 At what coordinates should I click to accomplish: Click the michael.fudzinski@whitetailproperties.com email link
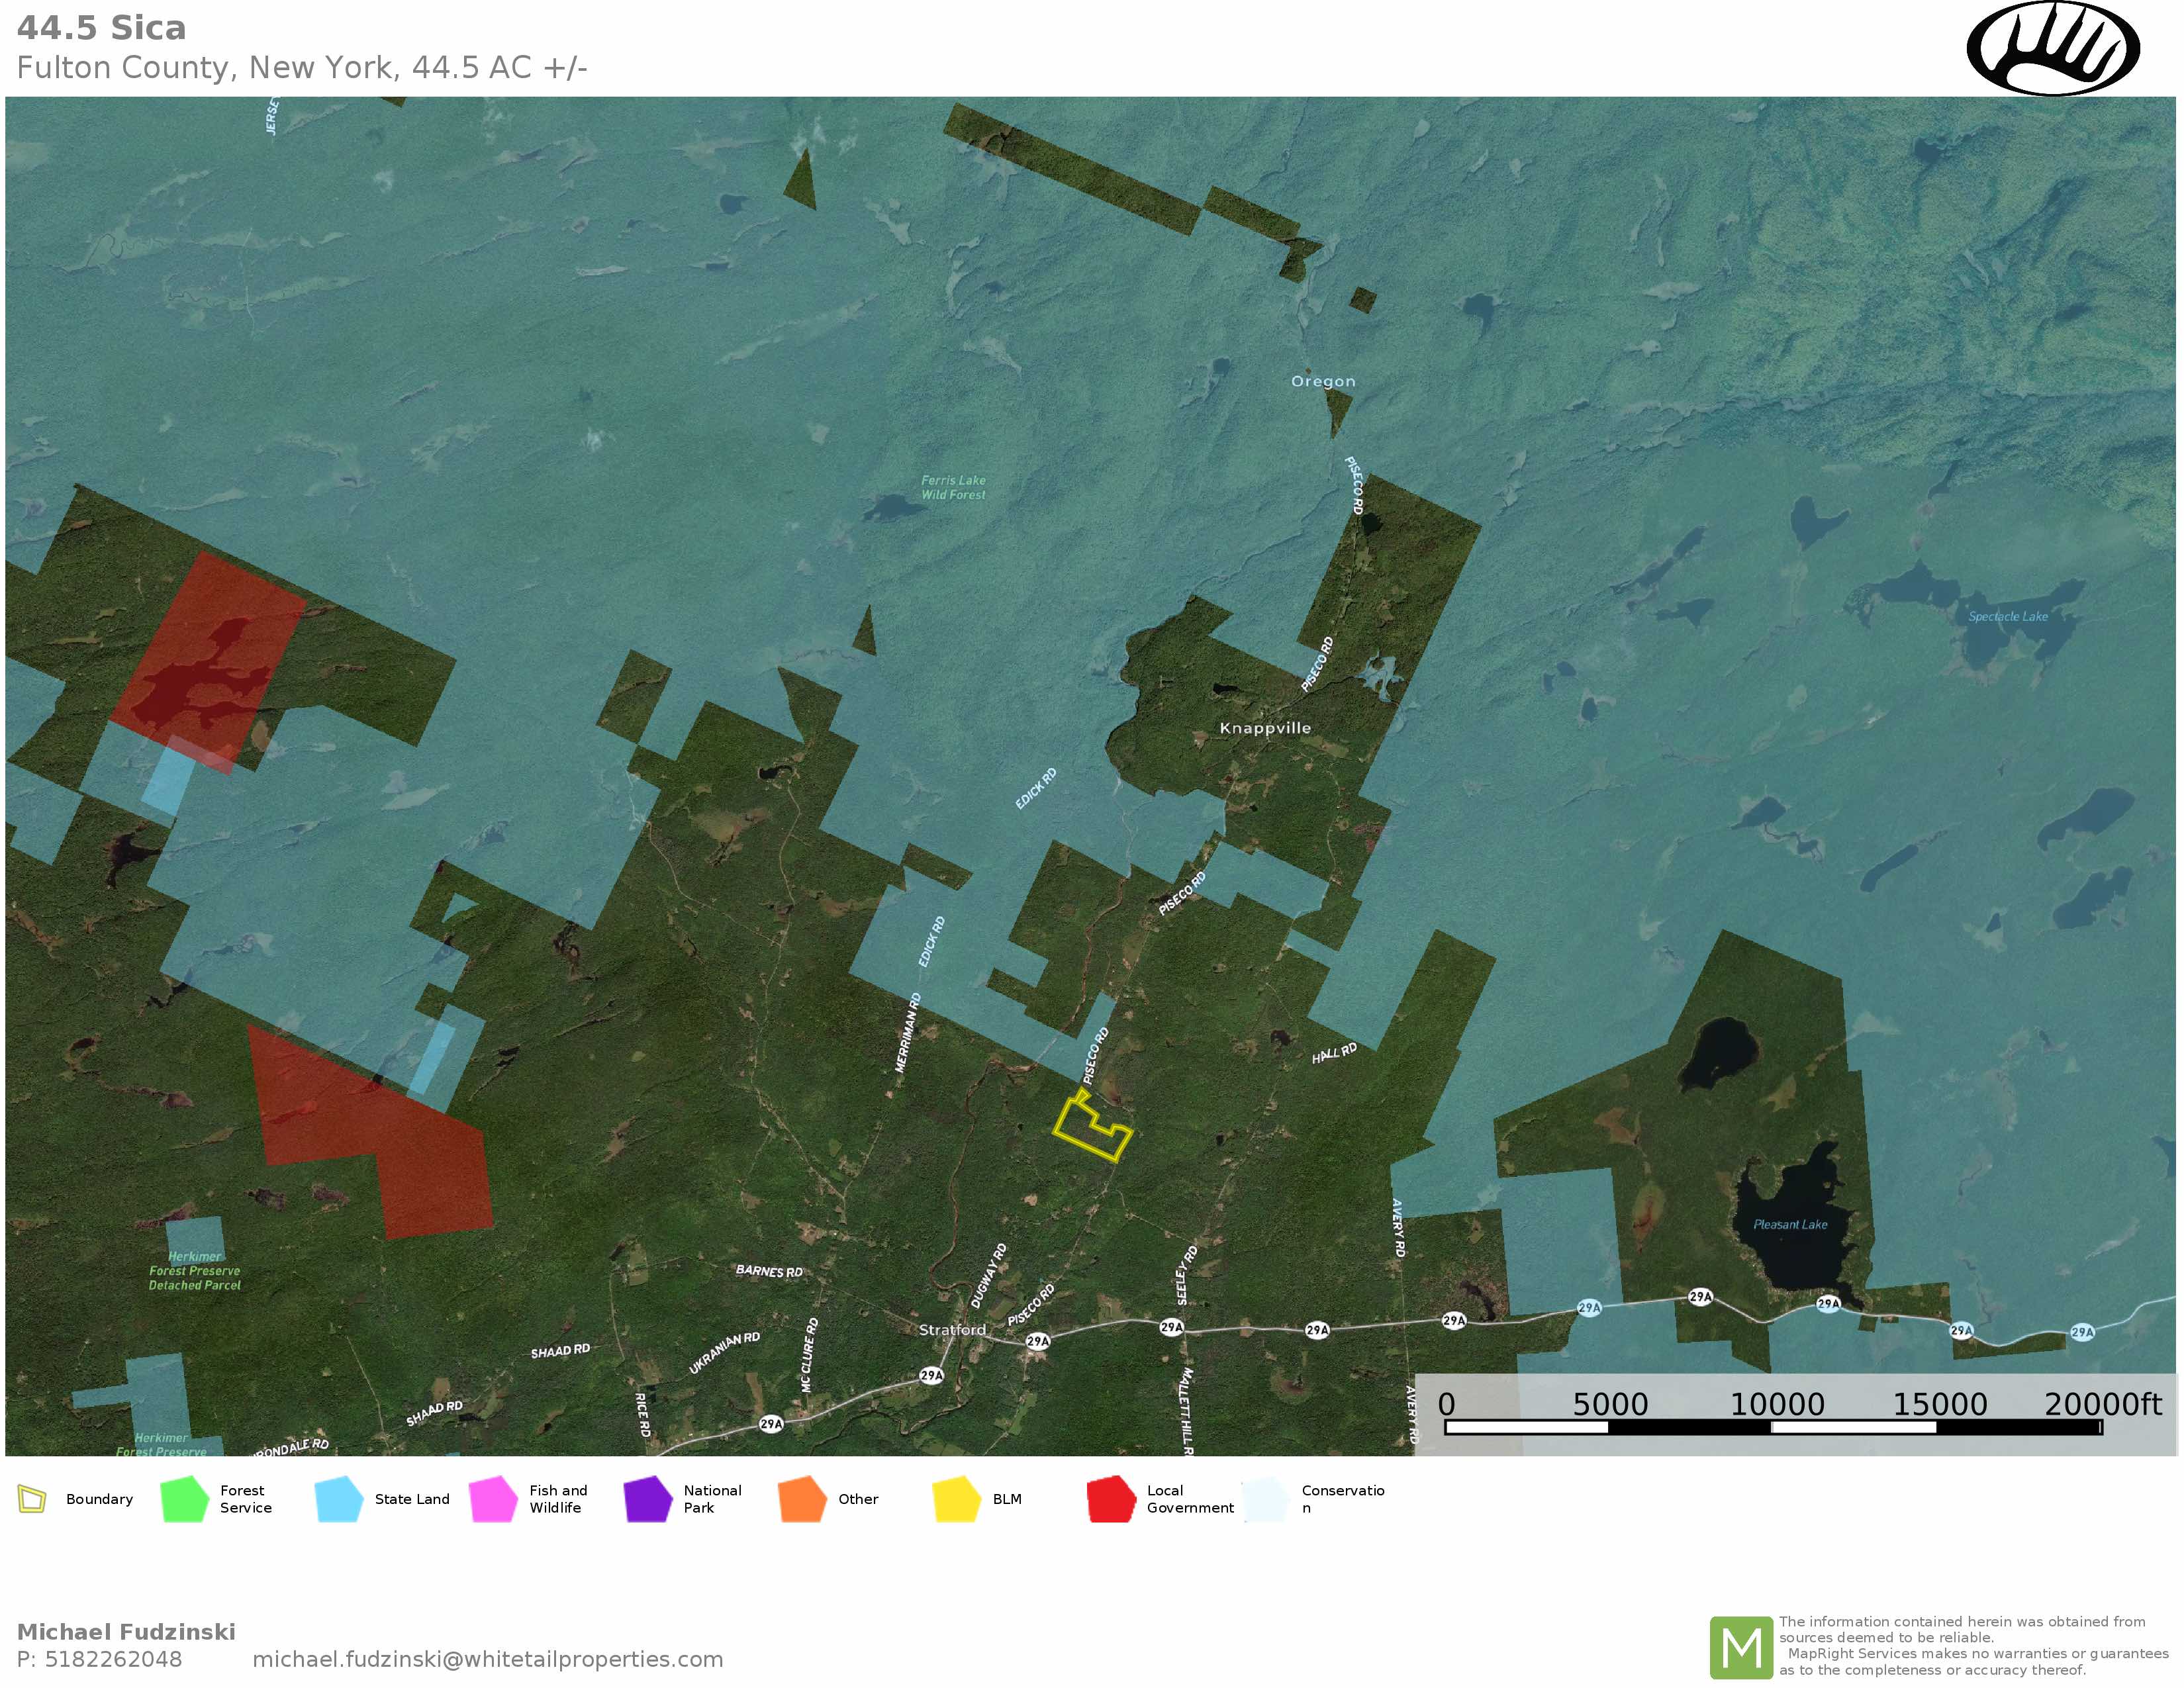[x=487, y=1659]
